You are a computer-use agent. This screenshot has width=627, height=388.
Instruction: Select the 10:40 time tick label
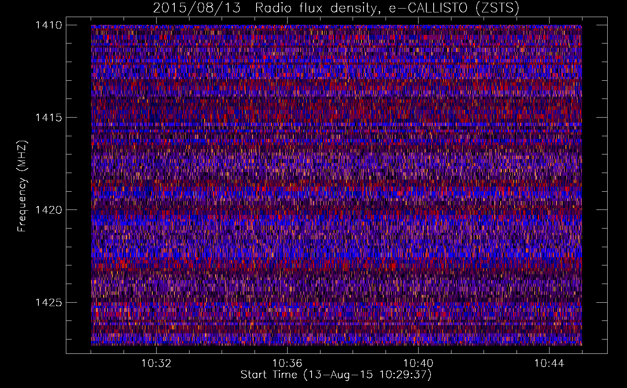pos(418,364)
